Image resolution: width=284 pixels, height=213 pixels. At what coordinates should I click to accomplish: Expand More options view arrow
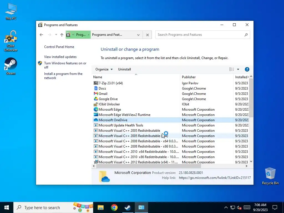238,69
